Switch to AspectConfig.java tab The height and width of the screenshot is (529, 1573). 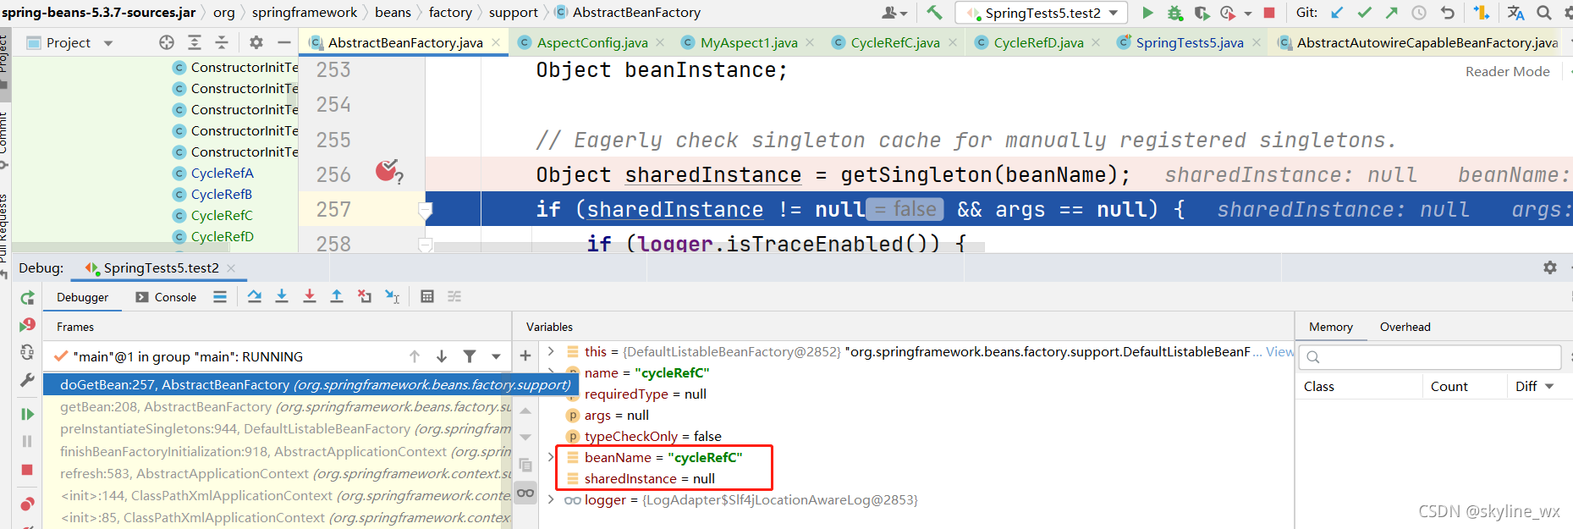(591, 42)
